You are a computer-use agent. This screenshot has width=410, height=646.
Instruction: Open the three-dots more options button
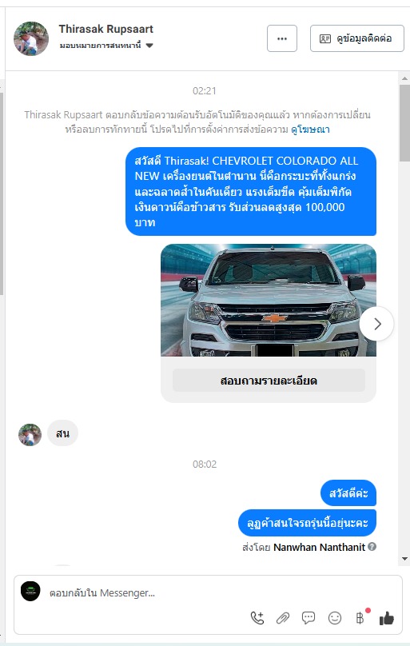click(x=282, y=38)
